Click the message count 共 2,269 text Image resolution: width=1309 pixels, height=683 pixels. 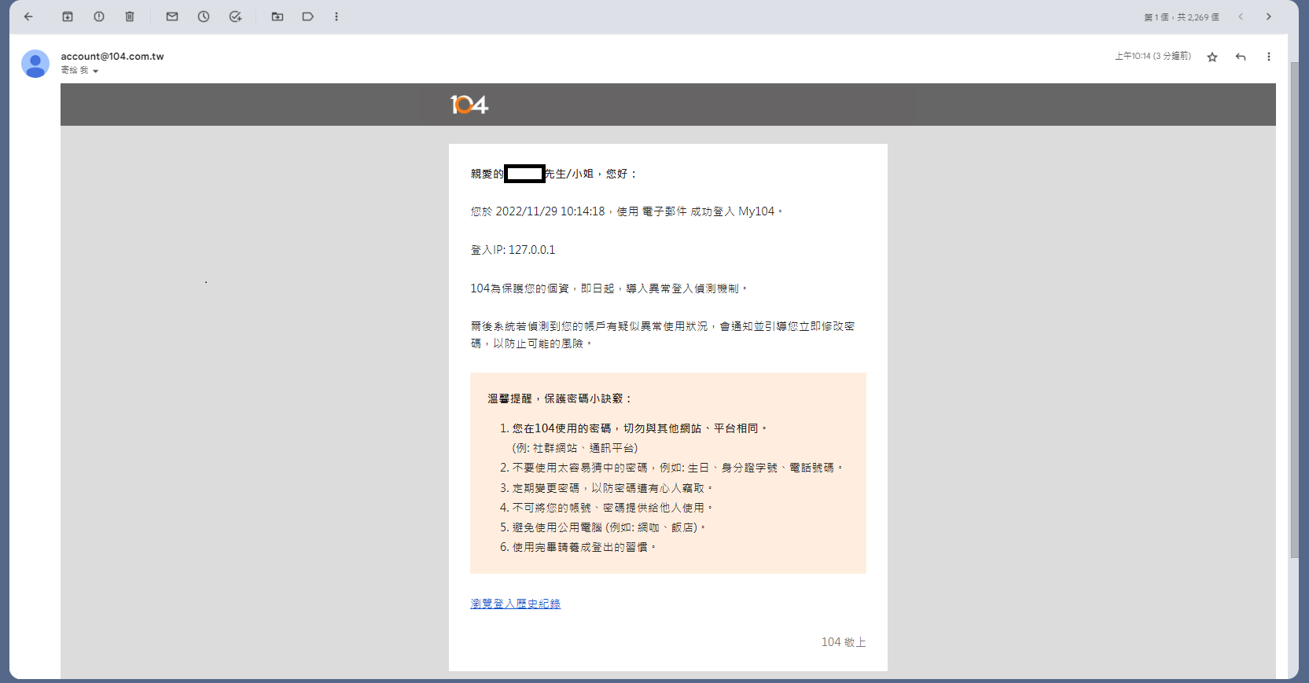pyautogui.click(x=1198, y=17)
